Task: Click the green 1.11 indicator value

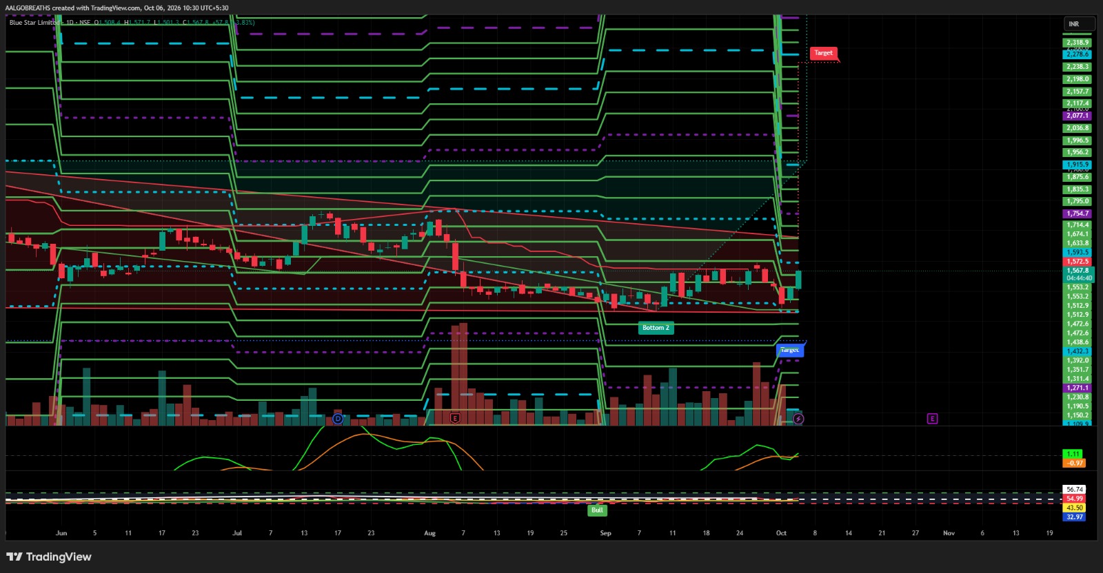Action: (1073, 455)
